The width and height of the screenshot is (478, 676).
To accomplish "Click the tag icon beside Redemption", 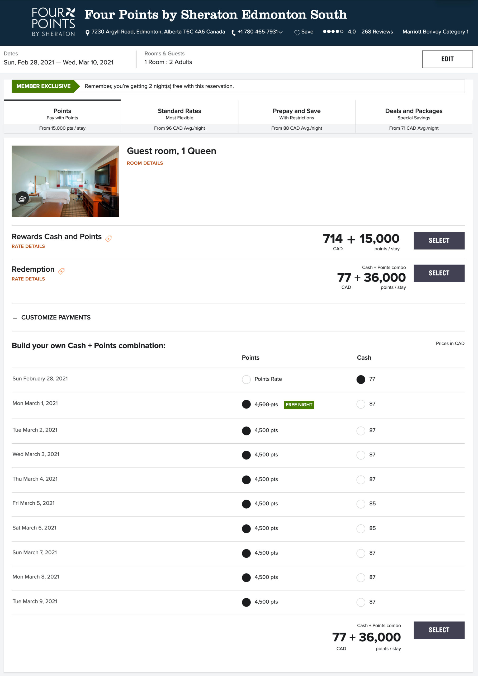I will tap(61, 271).
